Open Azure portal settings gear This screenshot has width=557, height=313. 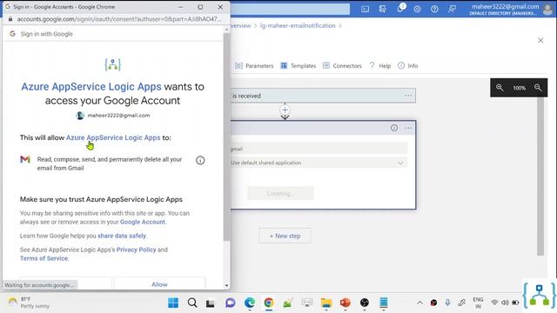coord(418,9)
